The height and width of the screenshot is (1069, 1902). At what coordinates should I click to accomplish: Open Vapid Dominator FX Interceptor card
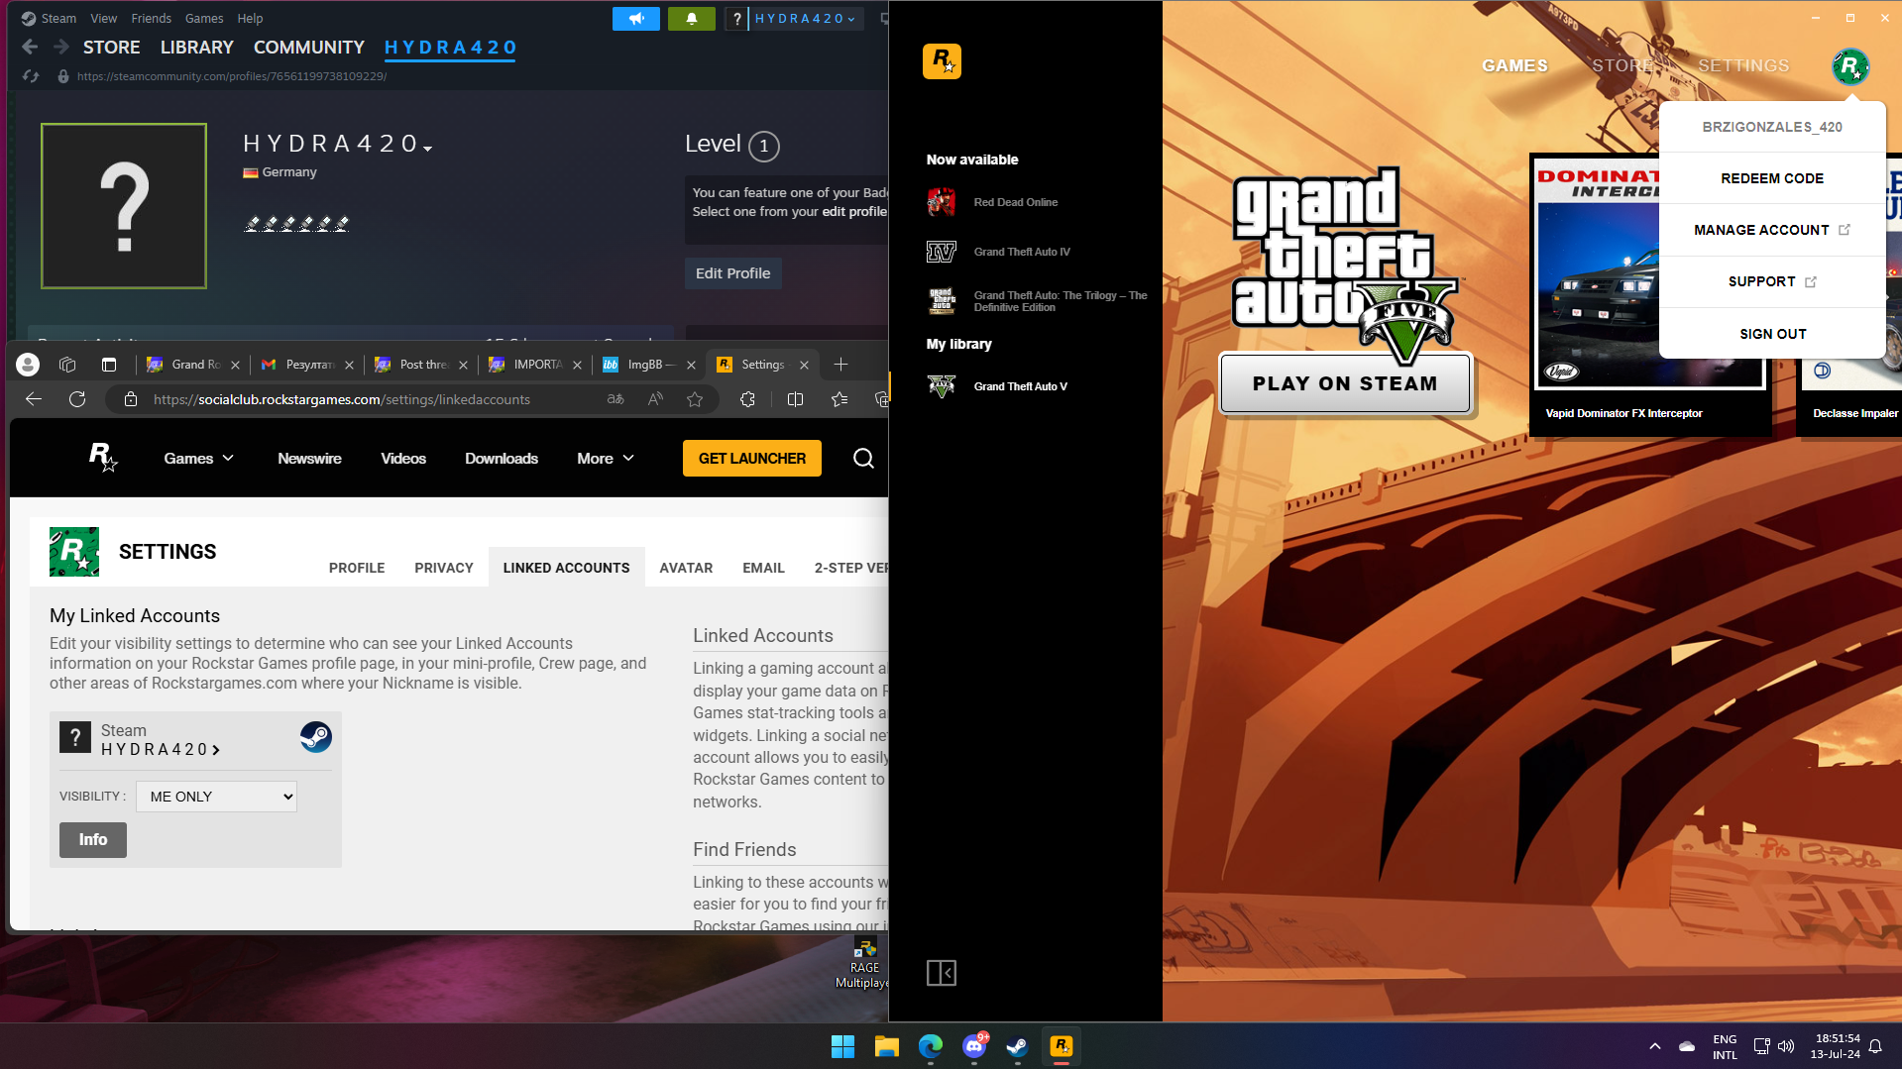pos(1651,294)
